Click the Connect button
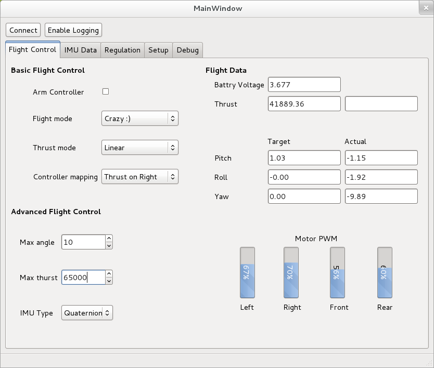The image size is (434, 368). pyautogui.click(x=23, y=30)
